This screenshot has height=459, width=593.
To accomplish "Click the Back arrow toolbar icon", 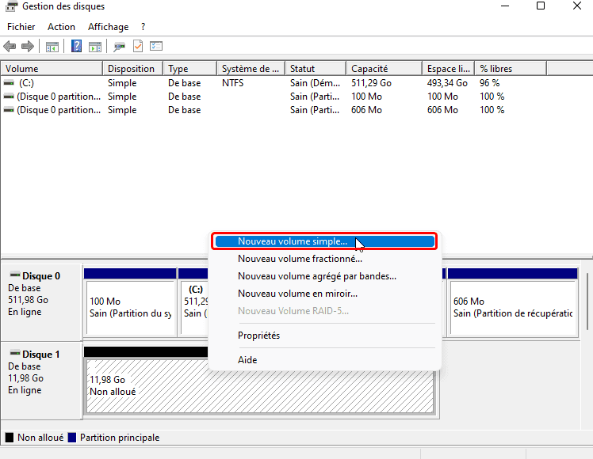I will coord(10,47).
